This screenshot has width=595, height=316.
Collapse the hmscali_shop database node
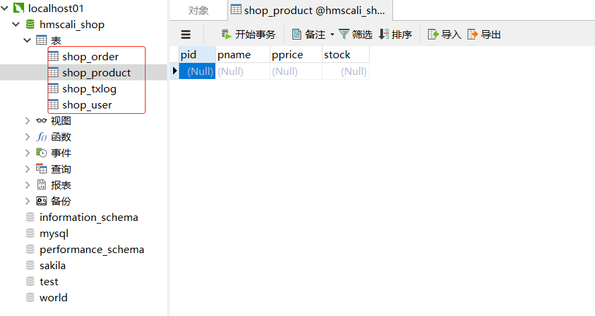16,24
